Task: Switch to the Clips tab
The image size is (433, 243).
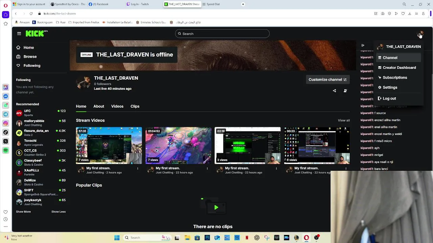Action: pyautogui.click(x=135, y=106)
